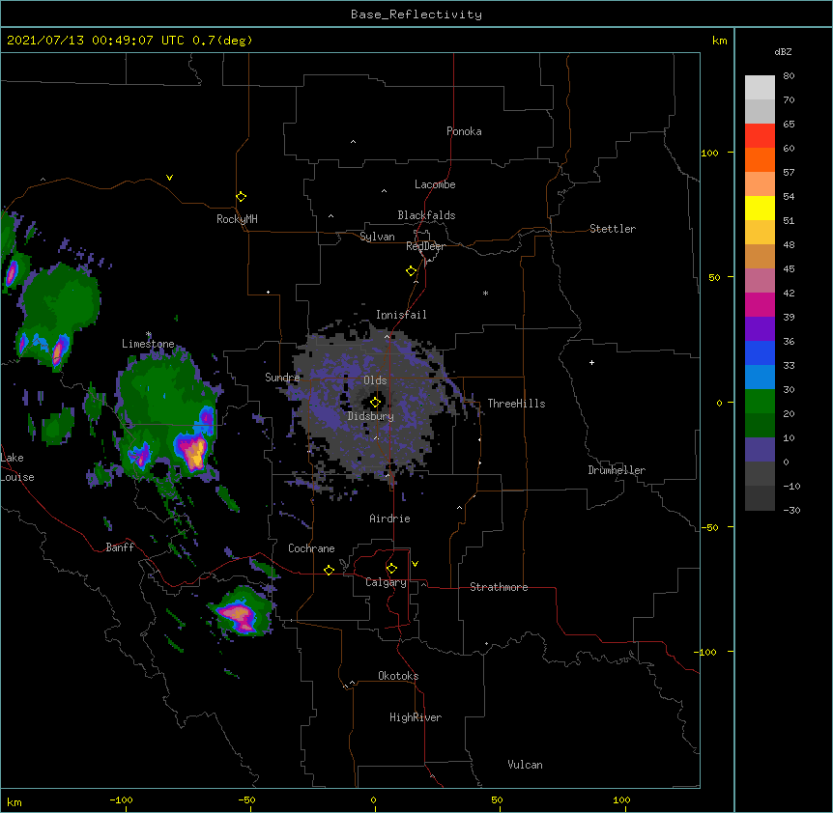Click the Sundre town label
This screenshot has height=813, width=833.
click(282, 378)
